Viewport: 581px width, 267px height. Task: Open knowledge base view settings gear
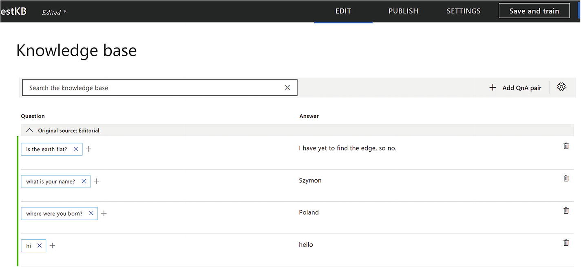click(x=561, y=87)
